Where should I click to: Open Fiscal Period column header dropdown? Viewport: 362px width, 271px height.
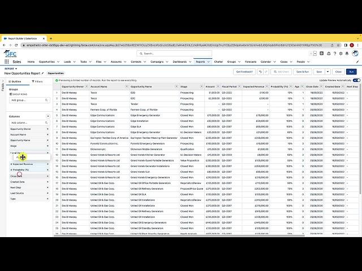point(239,86)
